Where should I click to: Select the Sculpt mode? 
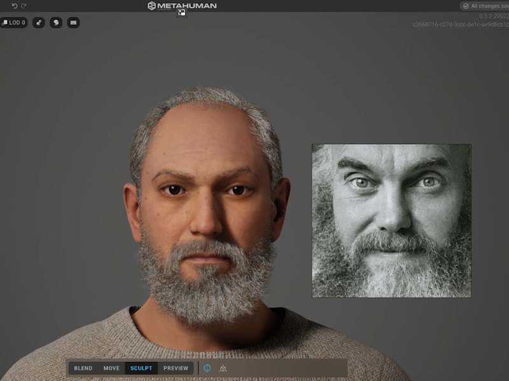point(141,368)
